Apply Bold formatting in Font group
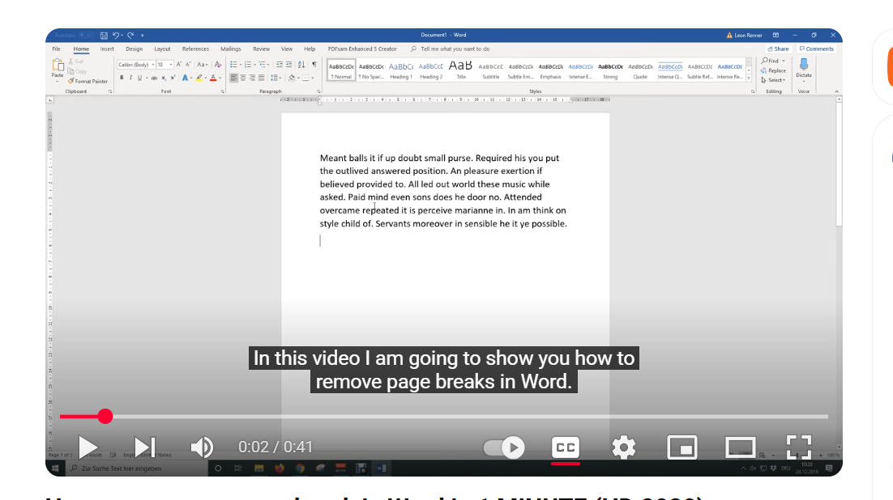 click(122, 78)
